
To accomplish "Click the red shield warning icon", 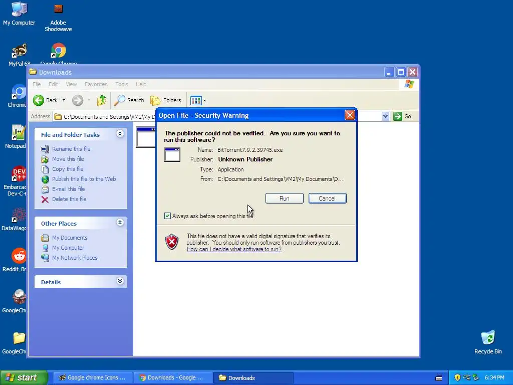I will [172, 242].
